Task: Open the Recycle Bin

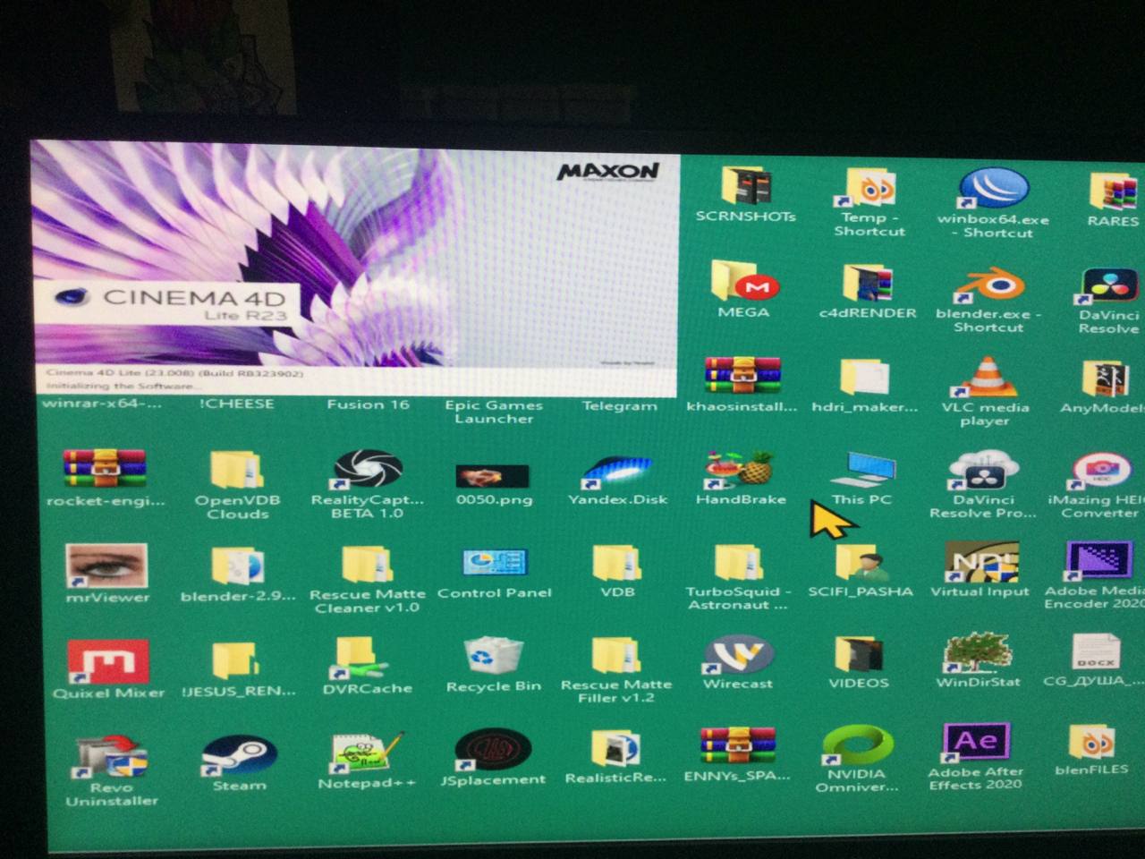Action: [x=494, y=658]
